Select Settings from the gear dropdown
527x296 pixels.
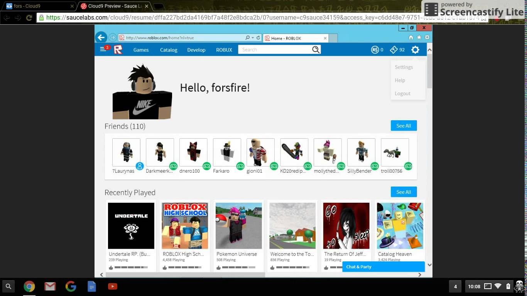404,67
